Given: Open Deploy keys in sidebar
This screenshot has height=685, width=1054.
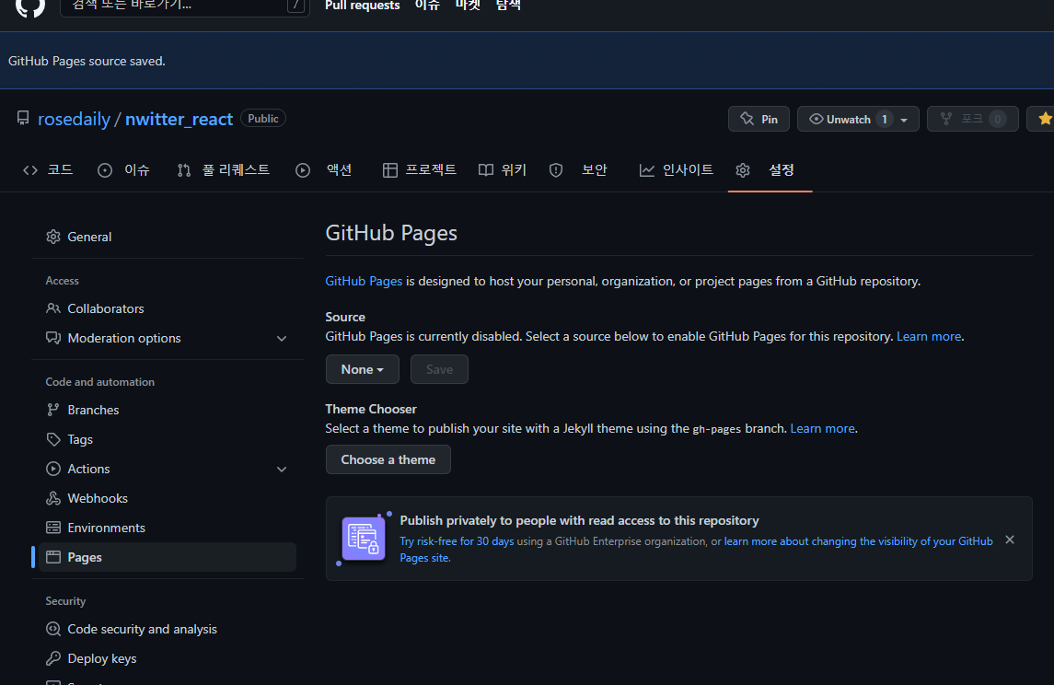Looking at the screenshot, I should pos(168,659).
